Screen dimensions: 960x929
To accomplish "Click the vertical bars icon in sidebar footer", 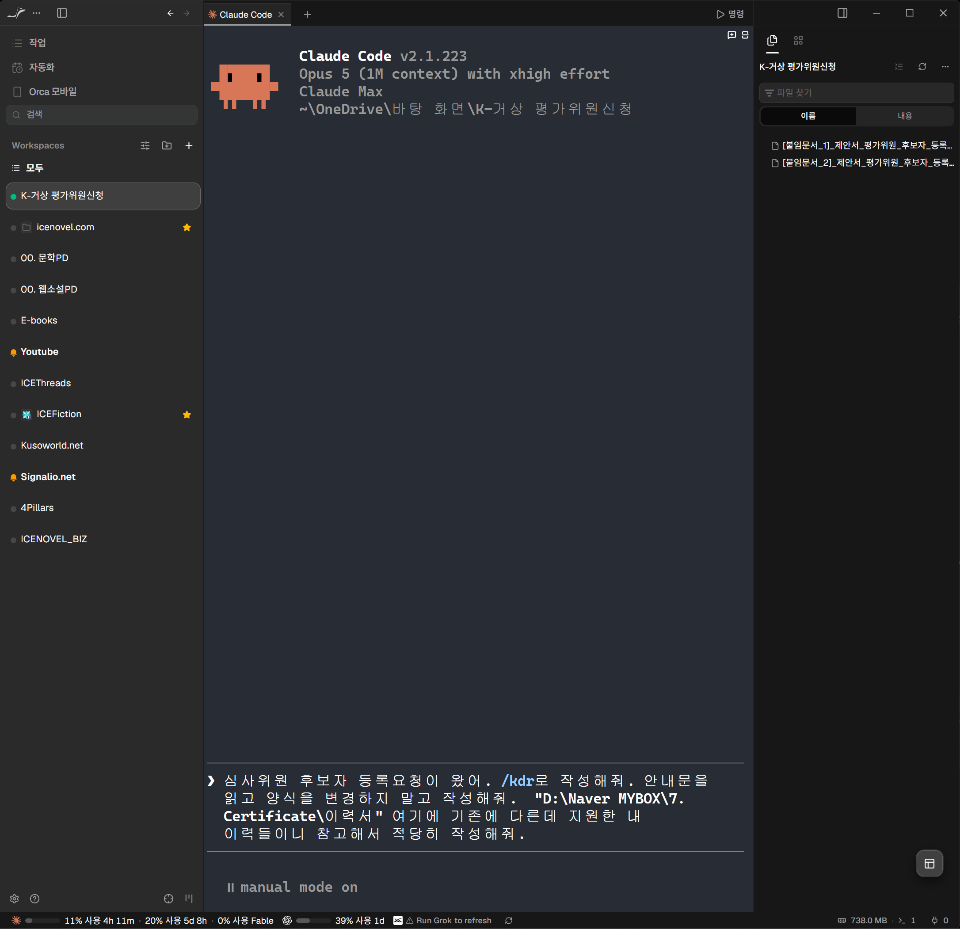I will 189,899.
